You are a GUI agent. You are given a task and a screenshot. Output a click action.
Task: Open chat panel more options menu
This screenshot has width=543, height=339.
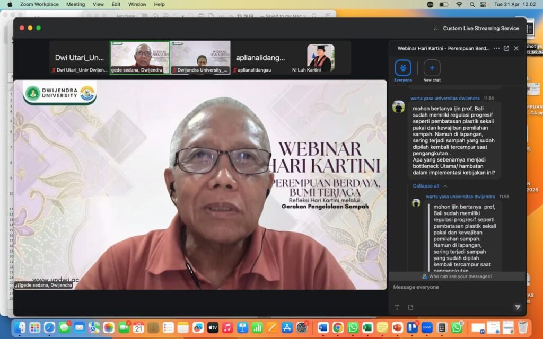coord(496,48)
